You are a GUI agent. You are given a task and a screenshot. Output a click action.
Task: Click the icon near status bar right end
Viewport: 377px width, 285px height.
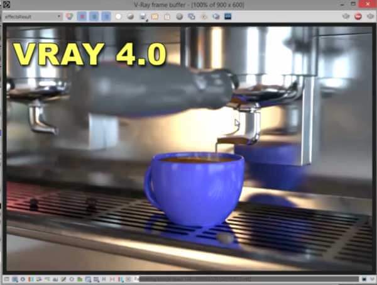(x=364, y=279)
